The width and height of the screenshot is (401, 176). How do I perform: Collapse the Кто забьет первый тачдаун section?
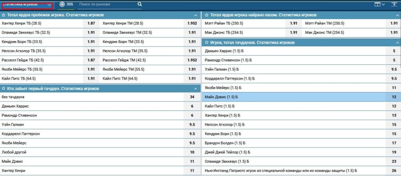pyautogui.click(x=195, y=89)
